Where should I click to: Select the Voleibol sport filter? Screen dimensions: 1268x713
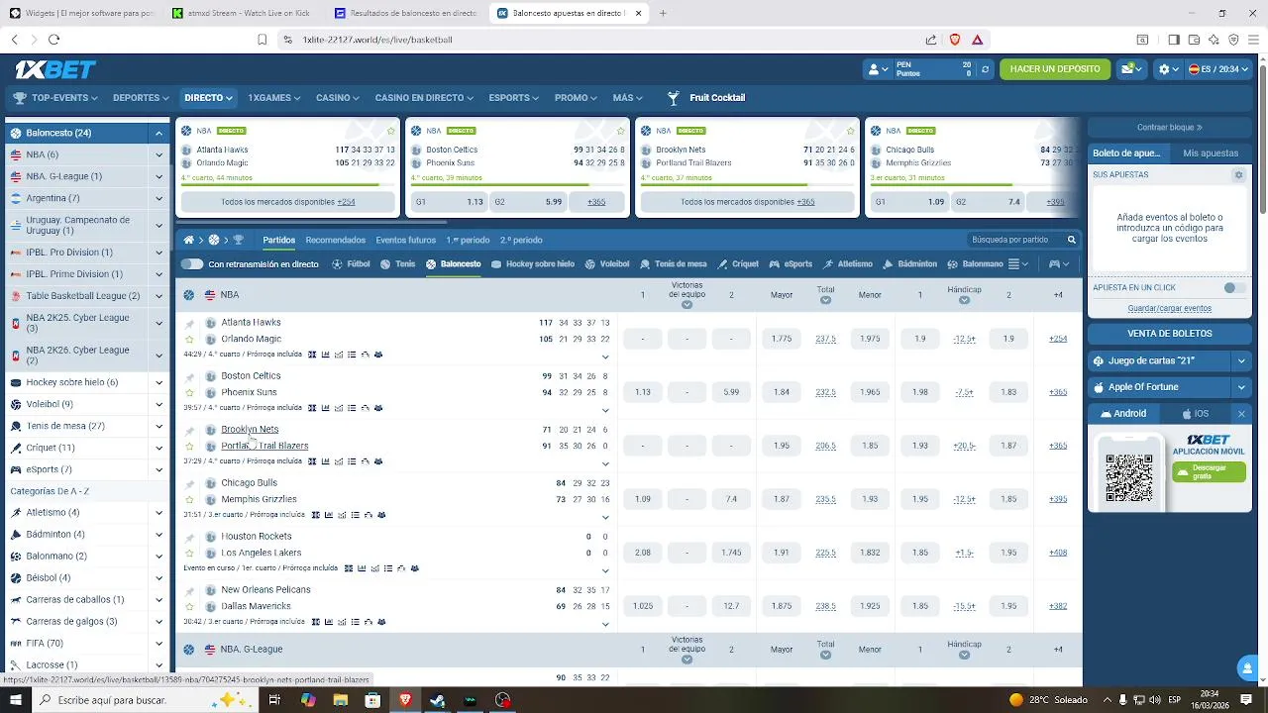click(607, 264)
